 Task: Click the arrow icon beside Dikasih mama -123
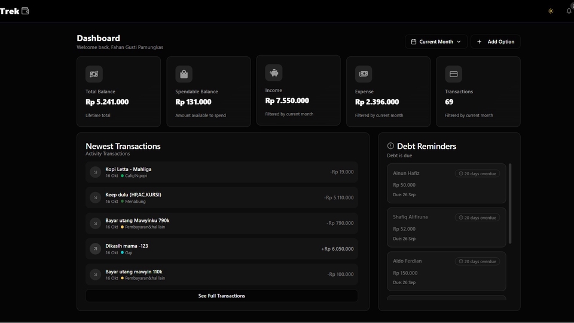[95, 249]
